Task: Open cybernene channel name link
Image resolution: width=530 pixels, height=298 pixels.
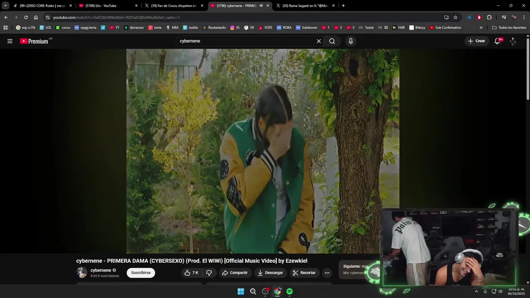Action: click(x=101, y=270)
